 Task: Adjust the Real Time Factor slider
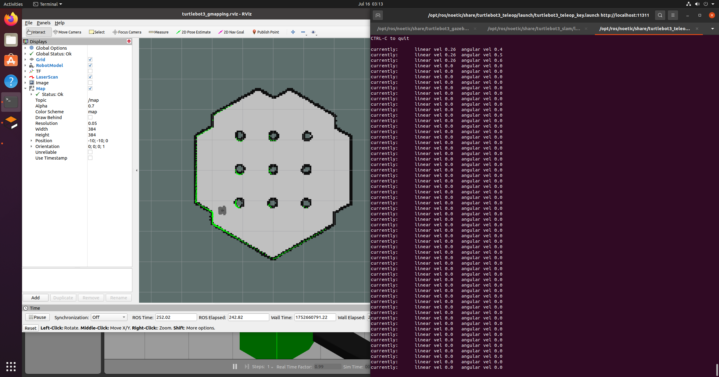327,367
